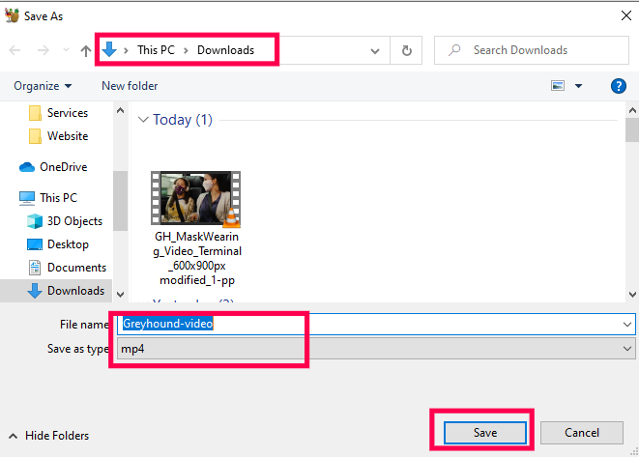
Task: Click the Desktop monitor icon in sidebar
Action: tap(35, 244)
